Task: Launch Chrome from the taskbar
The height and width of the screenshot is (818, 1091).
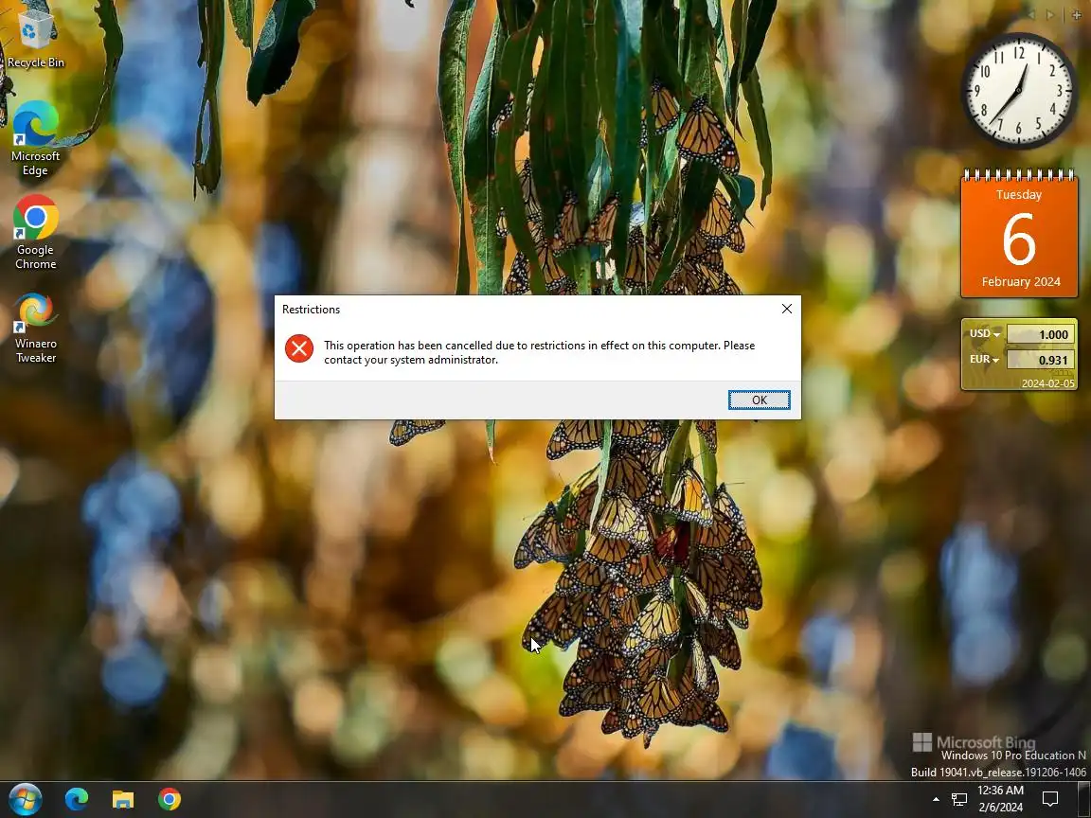Action: pyautogui.click(x=170, y=799)
